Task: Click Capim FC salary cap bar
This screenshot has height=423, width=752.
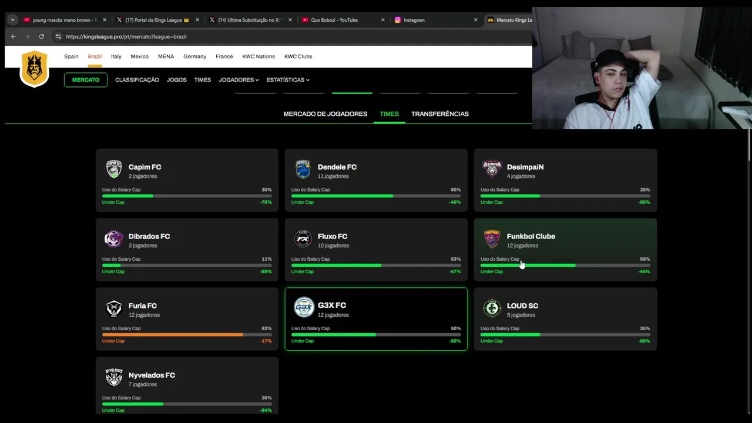Action: click(187, 196)
